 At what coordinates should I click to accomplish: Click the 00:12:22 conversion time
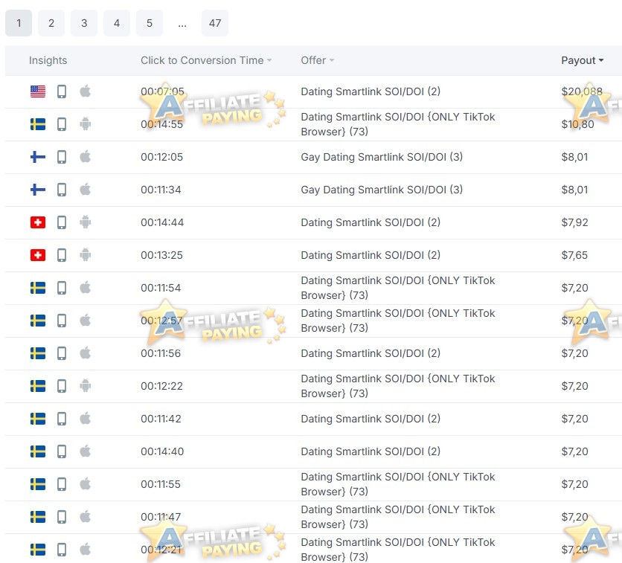click(162, 386)
